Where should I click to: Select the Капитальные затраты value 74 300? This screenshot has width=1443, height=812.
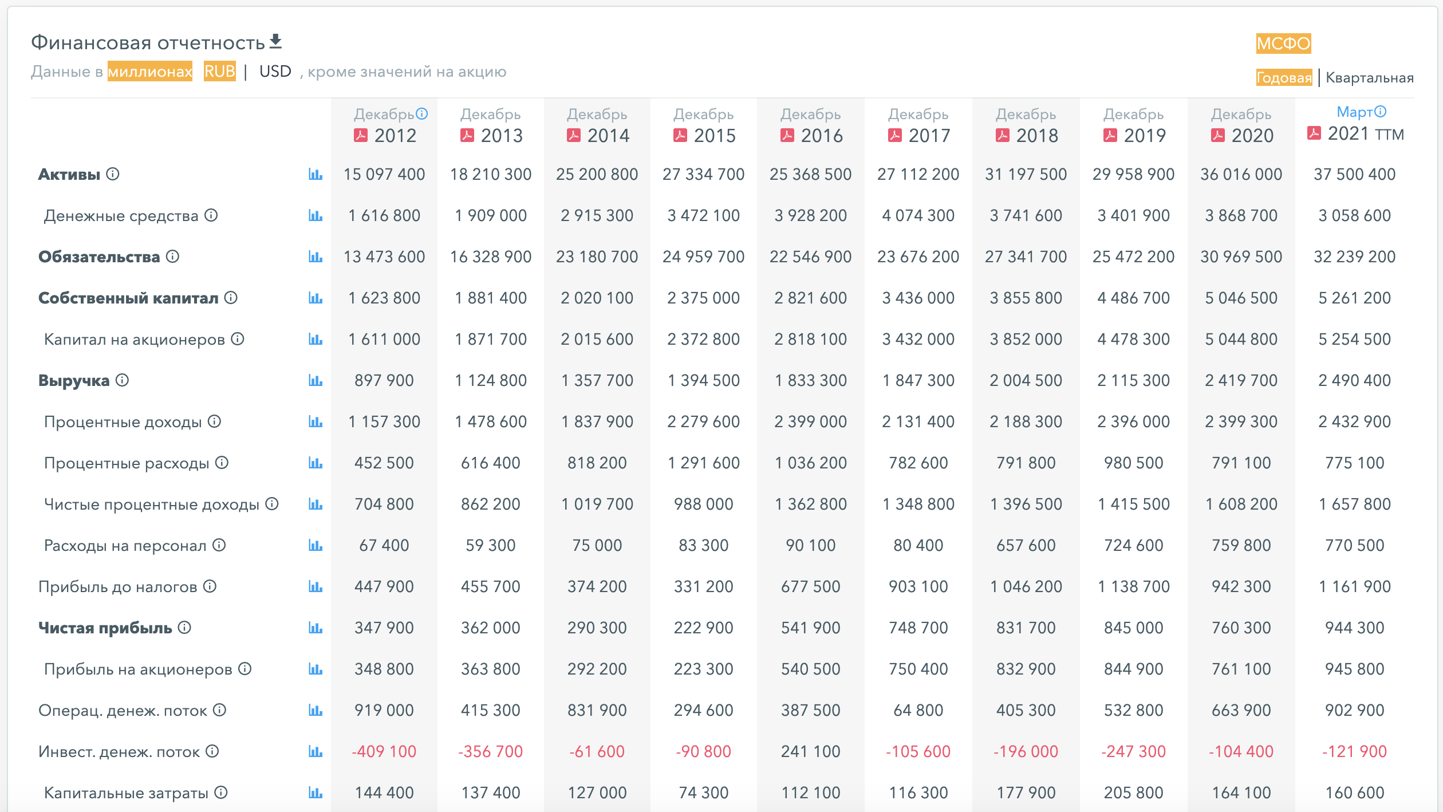tap(703, 793)
